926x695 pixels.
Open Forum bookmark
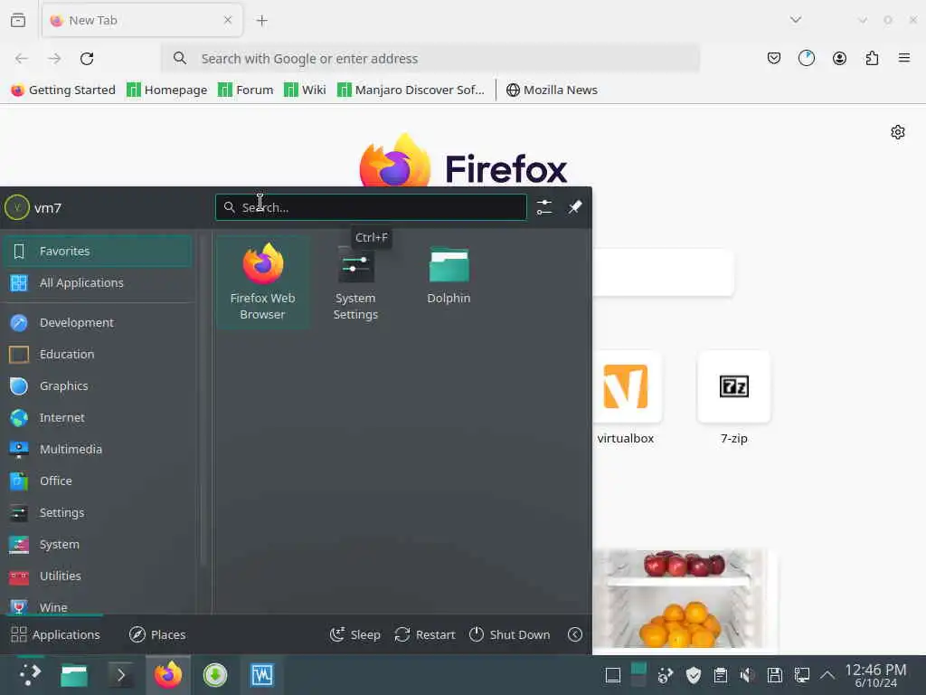click(246, 90)
